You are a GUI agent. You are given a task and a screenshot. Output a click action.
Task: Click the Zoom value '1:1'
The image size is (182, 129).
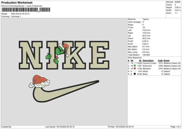point(176,13)
